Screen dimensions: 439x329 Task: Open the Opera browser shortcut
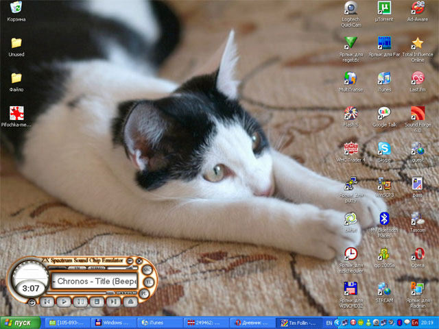(x=417, y=254)
